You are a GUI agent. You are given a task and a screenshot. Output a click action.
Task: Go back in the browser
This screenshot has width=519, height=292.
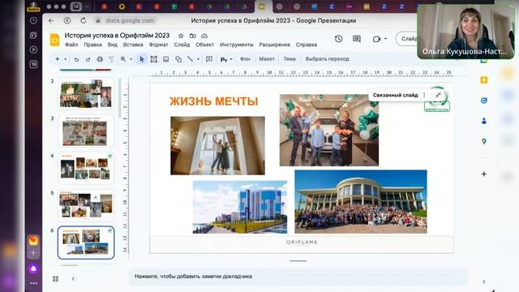(x=51, y=20)
